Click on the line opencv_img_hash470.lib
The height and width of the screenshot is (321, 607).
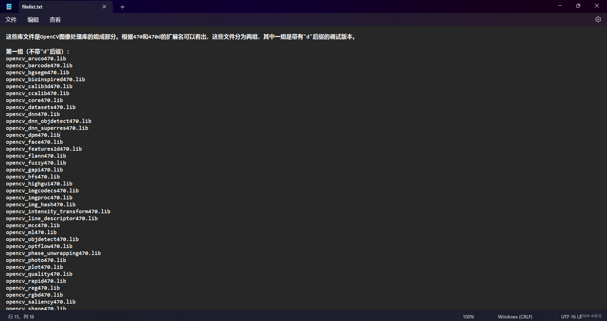[41, 204]
